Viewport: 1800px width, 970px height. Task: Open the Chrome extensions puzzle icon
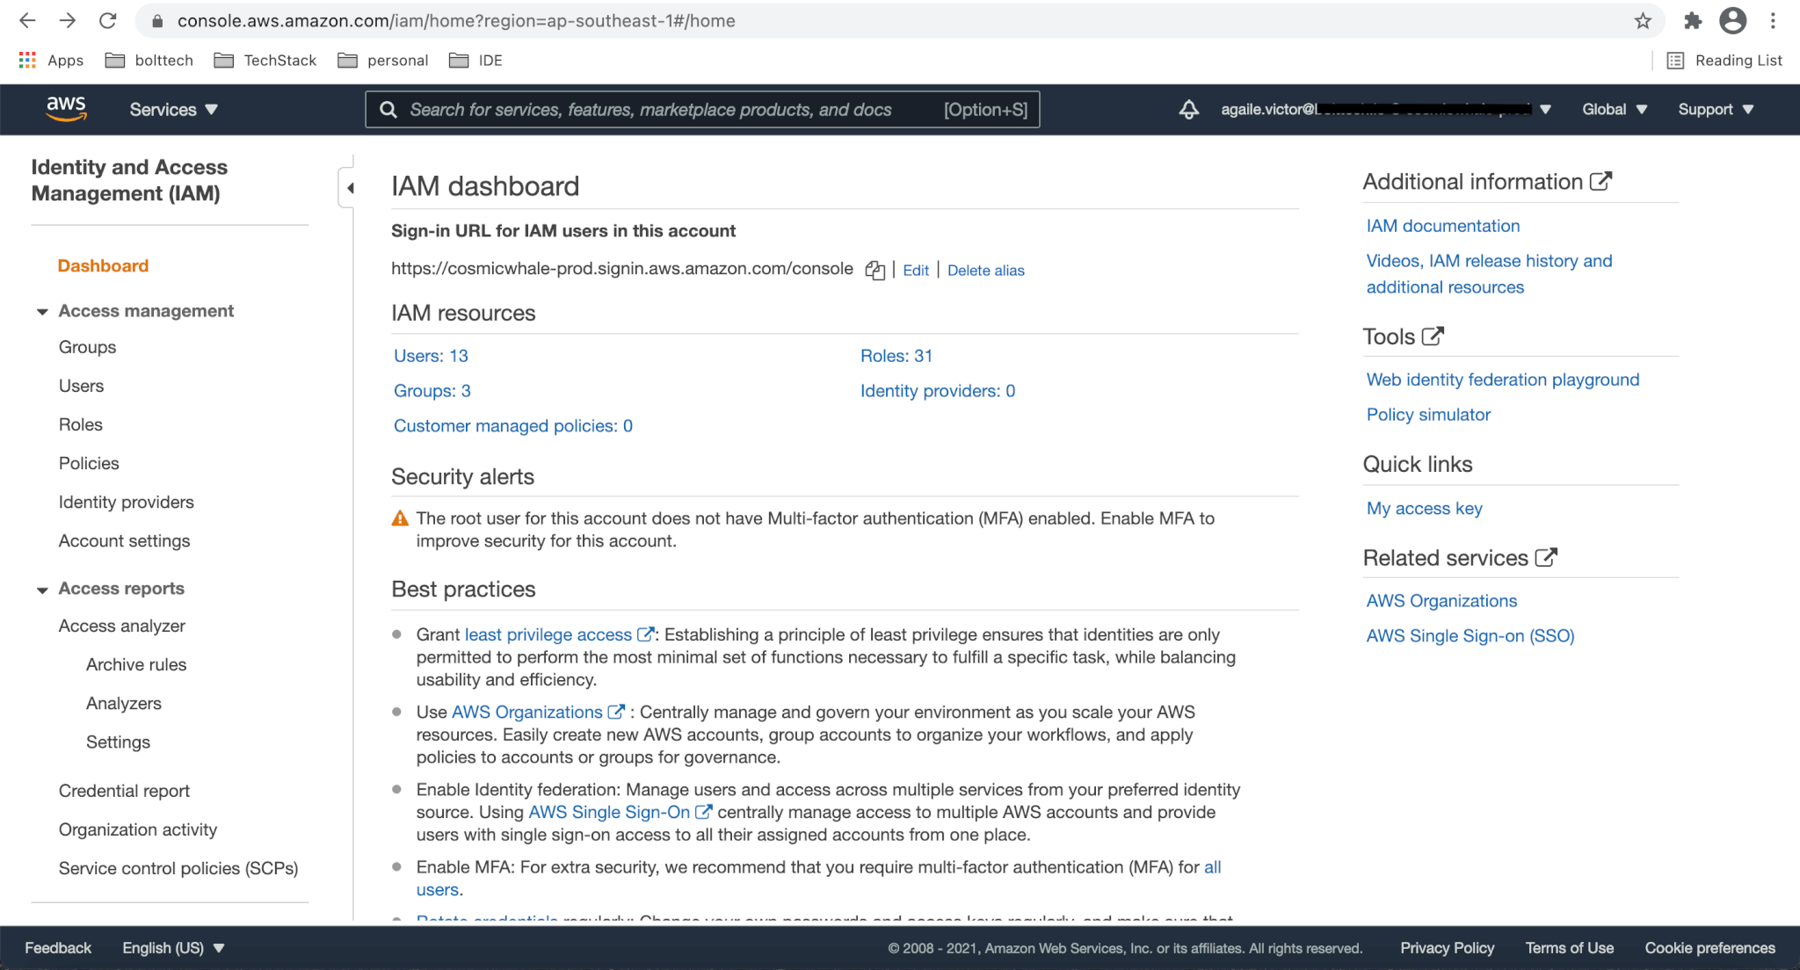click(x=1692, y=21)
